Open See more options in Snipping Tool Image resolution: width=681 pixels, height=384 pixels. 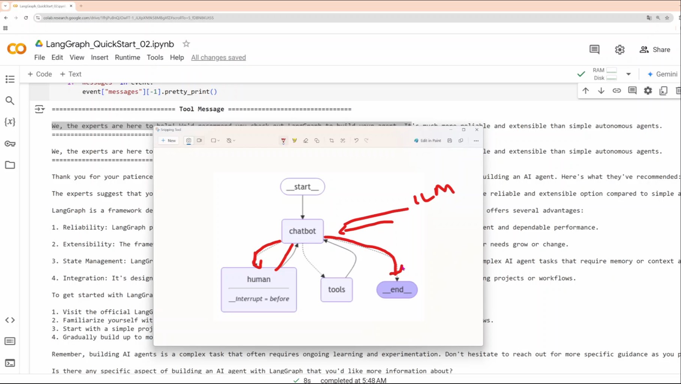tap(476, 140)
